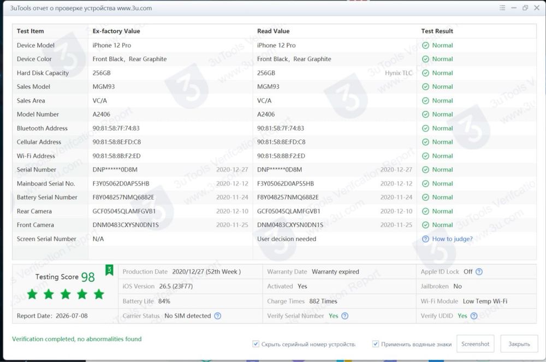The width and height of the screenshot is (546, 362).
Task: Select ex-factory Sales Model MGM93
Action: (x=103, y=87)
